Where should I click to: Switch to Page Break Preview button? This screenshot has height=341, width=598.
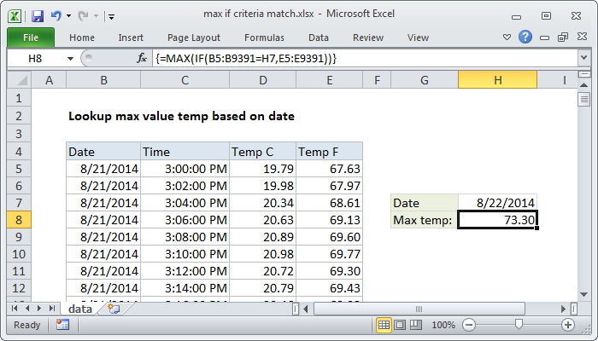click(x=416, y=325)
